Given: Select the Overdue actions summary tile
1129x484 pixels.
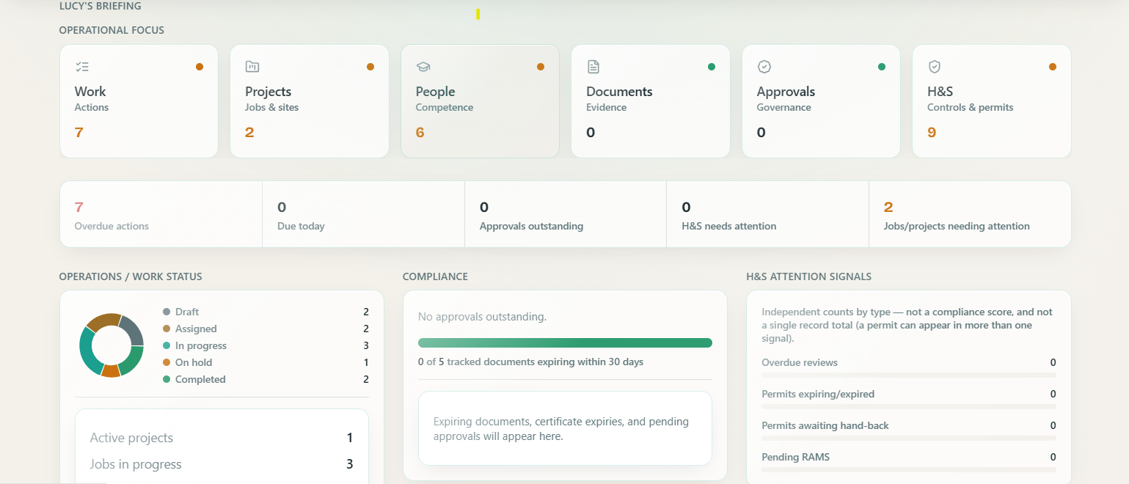Looking at the screenshot, I should [x=161, y=214].
